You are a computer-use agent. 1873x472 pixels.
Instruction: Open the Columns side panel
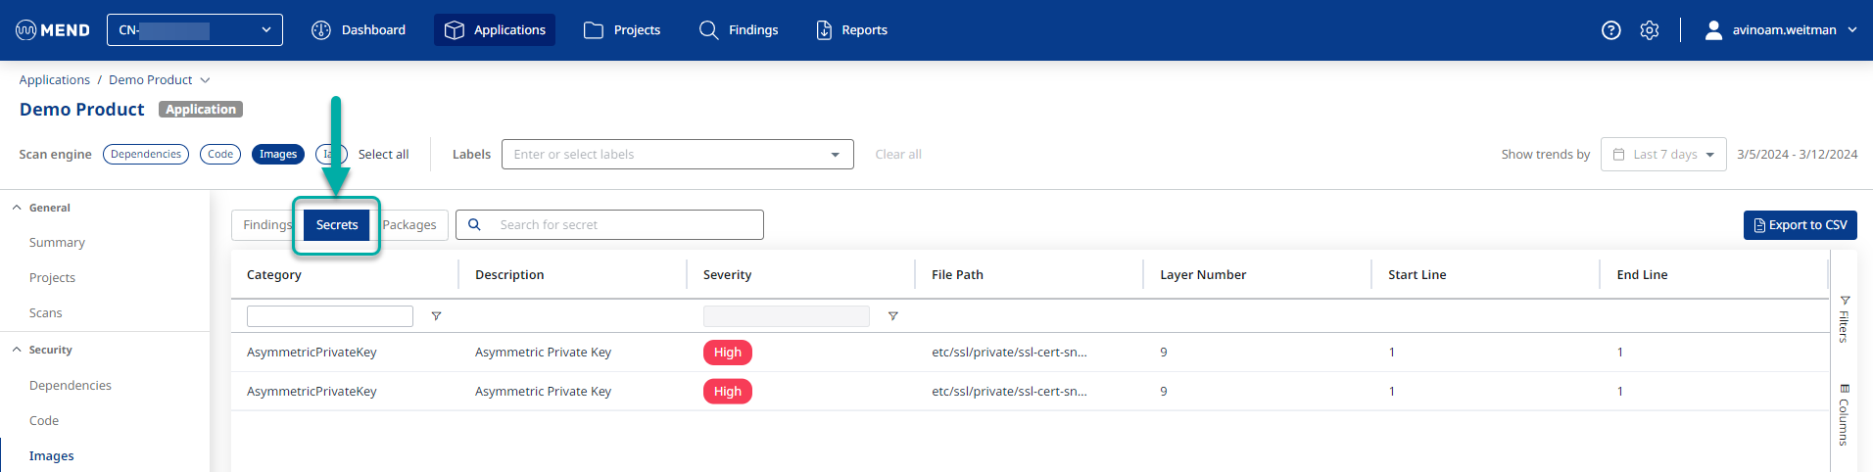tap(1844, 414)
